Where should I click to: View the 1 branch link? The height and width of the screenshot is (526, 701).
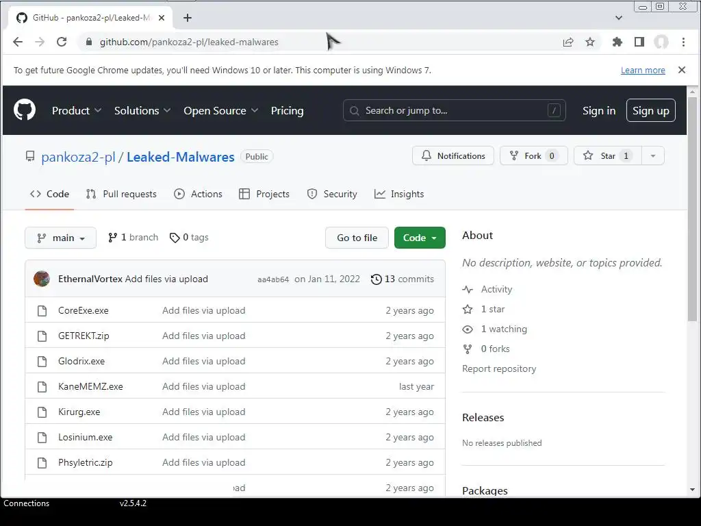pyautogui.click(x=133, y=238)
